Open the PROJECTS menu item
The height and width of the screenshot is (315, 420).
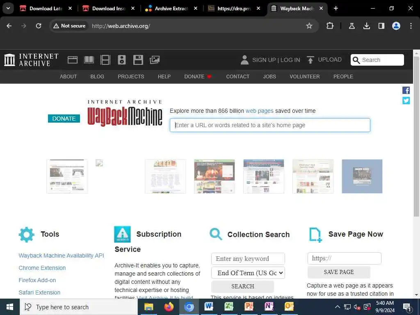click(x=131, y=77)
